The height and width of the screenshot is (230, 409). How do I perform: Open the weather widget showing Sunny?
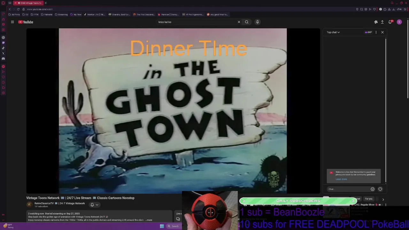(x=8, y=226)
